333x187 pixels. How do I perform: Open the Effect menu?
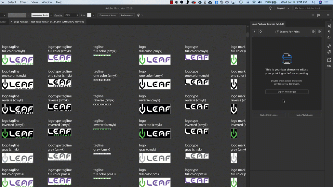click(x=23, y=2)
